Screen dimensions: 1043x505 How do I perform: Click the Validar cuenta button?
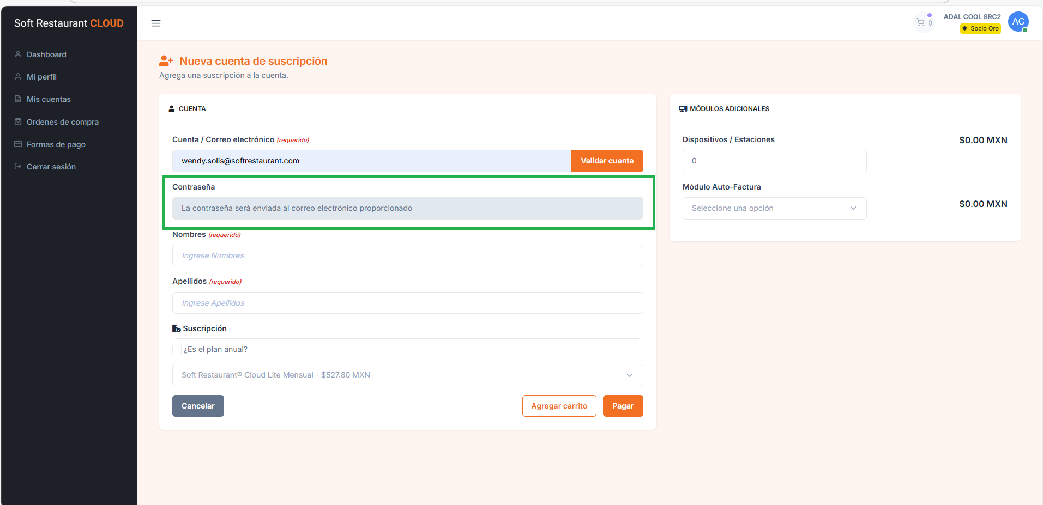607,161
